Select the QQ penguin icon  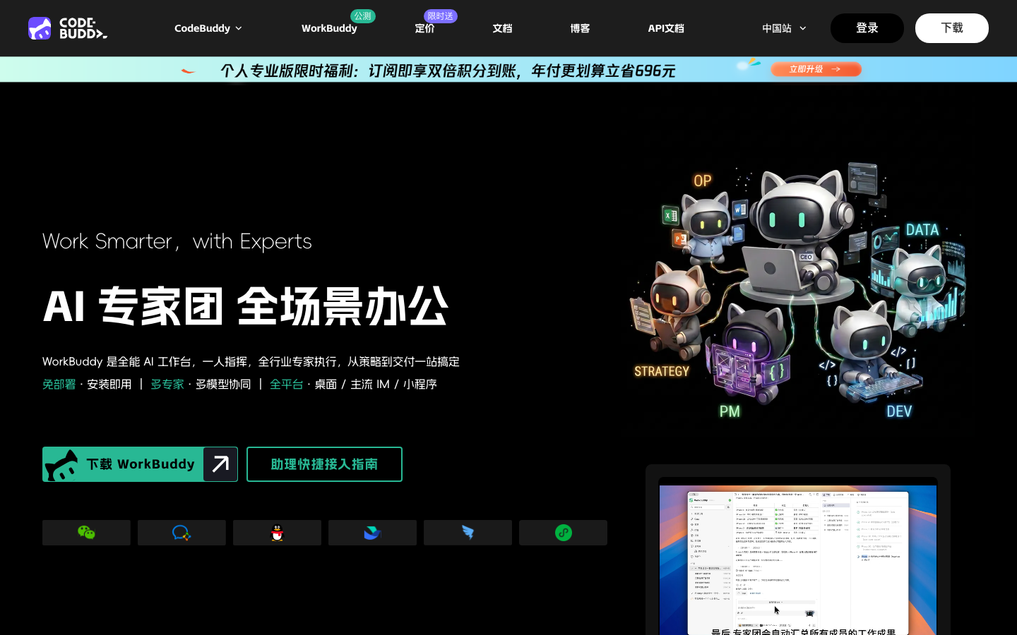click(x=277, y=533)
